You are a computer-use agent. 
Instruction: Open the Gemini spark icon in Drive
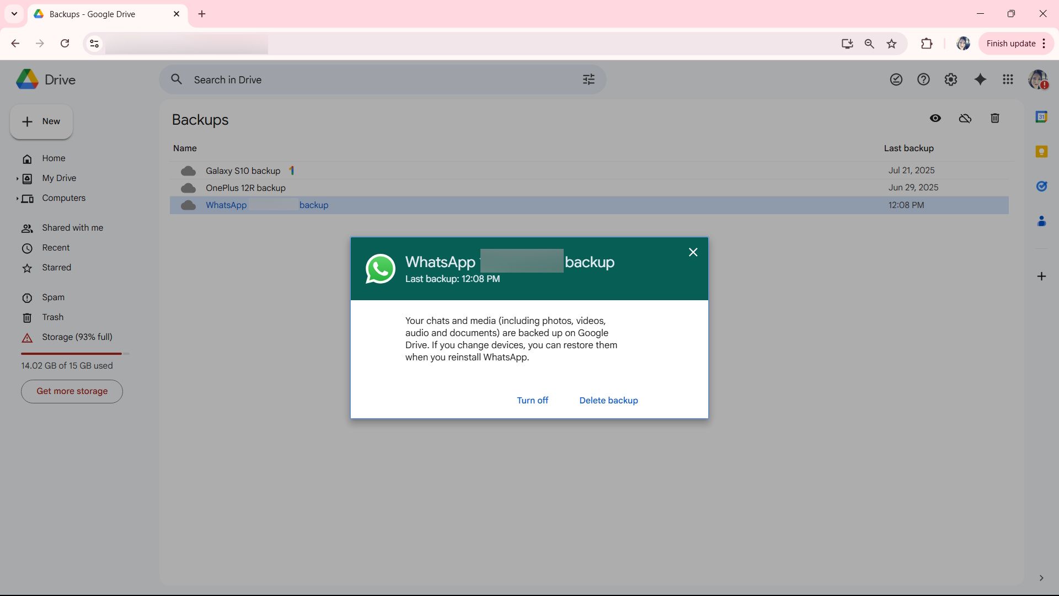[980, 79]
